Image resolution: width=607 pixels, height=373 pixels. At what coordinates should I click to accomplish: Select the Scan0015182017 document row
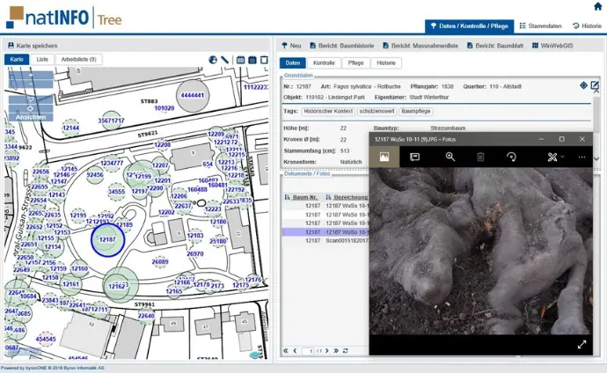[x=325, y=241]
